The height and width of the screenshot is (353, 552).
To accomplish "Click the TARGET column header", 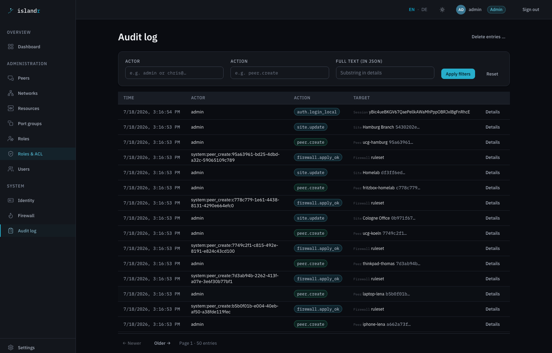I will [x=362, y=98].
